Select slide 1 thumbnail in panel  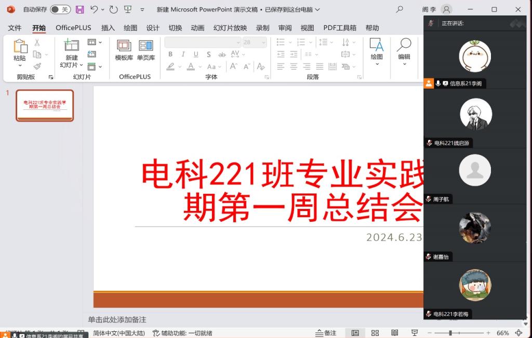point(45,105)
